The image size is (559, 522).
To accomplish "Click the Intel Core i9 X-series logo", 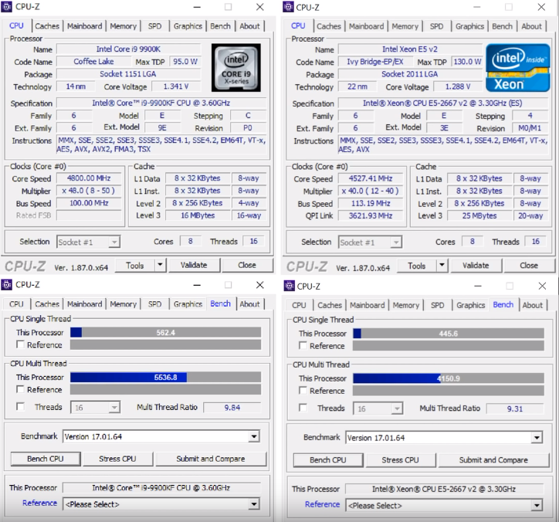I will 236,68.
